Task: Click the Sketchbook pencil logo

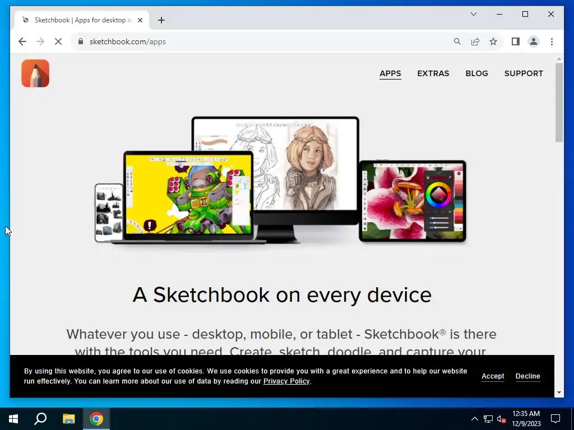Action: tap(35, 73)
